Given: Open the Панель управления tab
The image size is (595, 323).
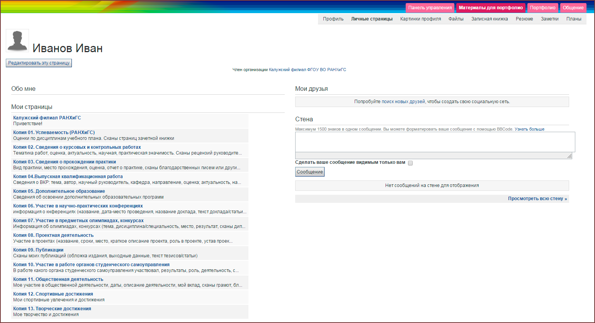Looking at the screenshot, I should pyautogui.click(x=430, y=8).
